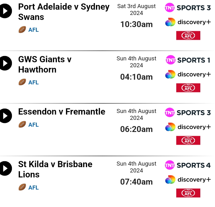This screenshot has width=215, height=207.
Task: Open AFL link under Essendon v Fremantle
Action: click(33, 125)
